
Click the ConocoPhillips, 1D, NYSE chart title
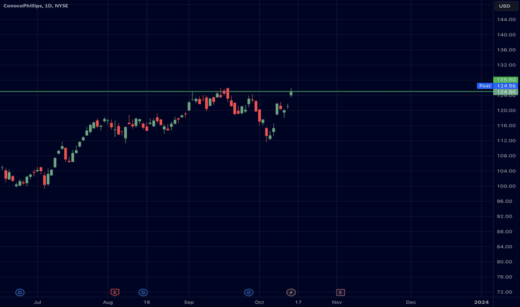pyautogui.click(x=36, y=6)
